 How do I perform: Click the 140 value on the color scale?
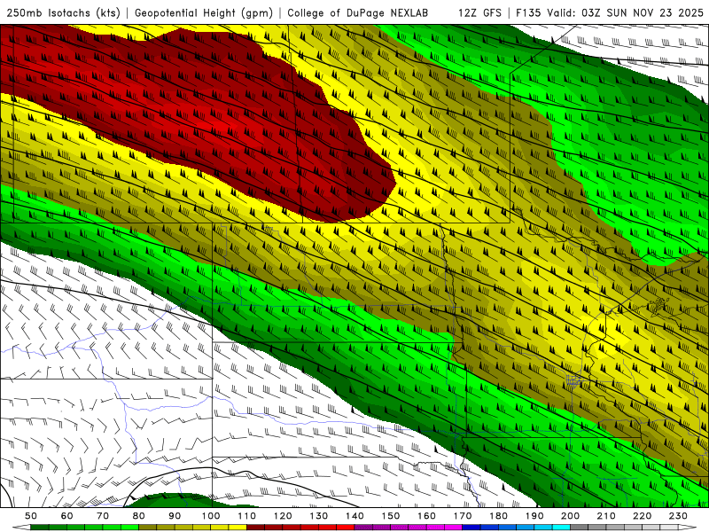tap(354, 516)
